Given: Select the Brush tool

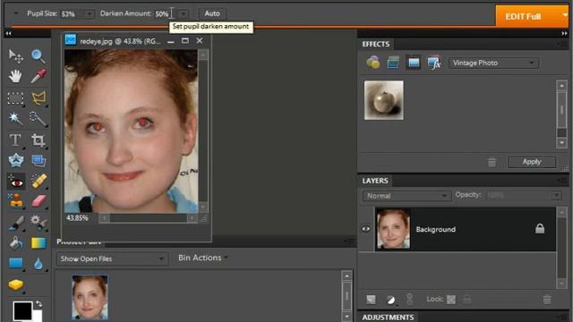Looking at the screenshot, I should [x=16, y=222].
